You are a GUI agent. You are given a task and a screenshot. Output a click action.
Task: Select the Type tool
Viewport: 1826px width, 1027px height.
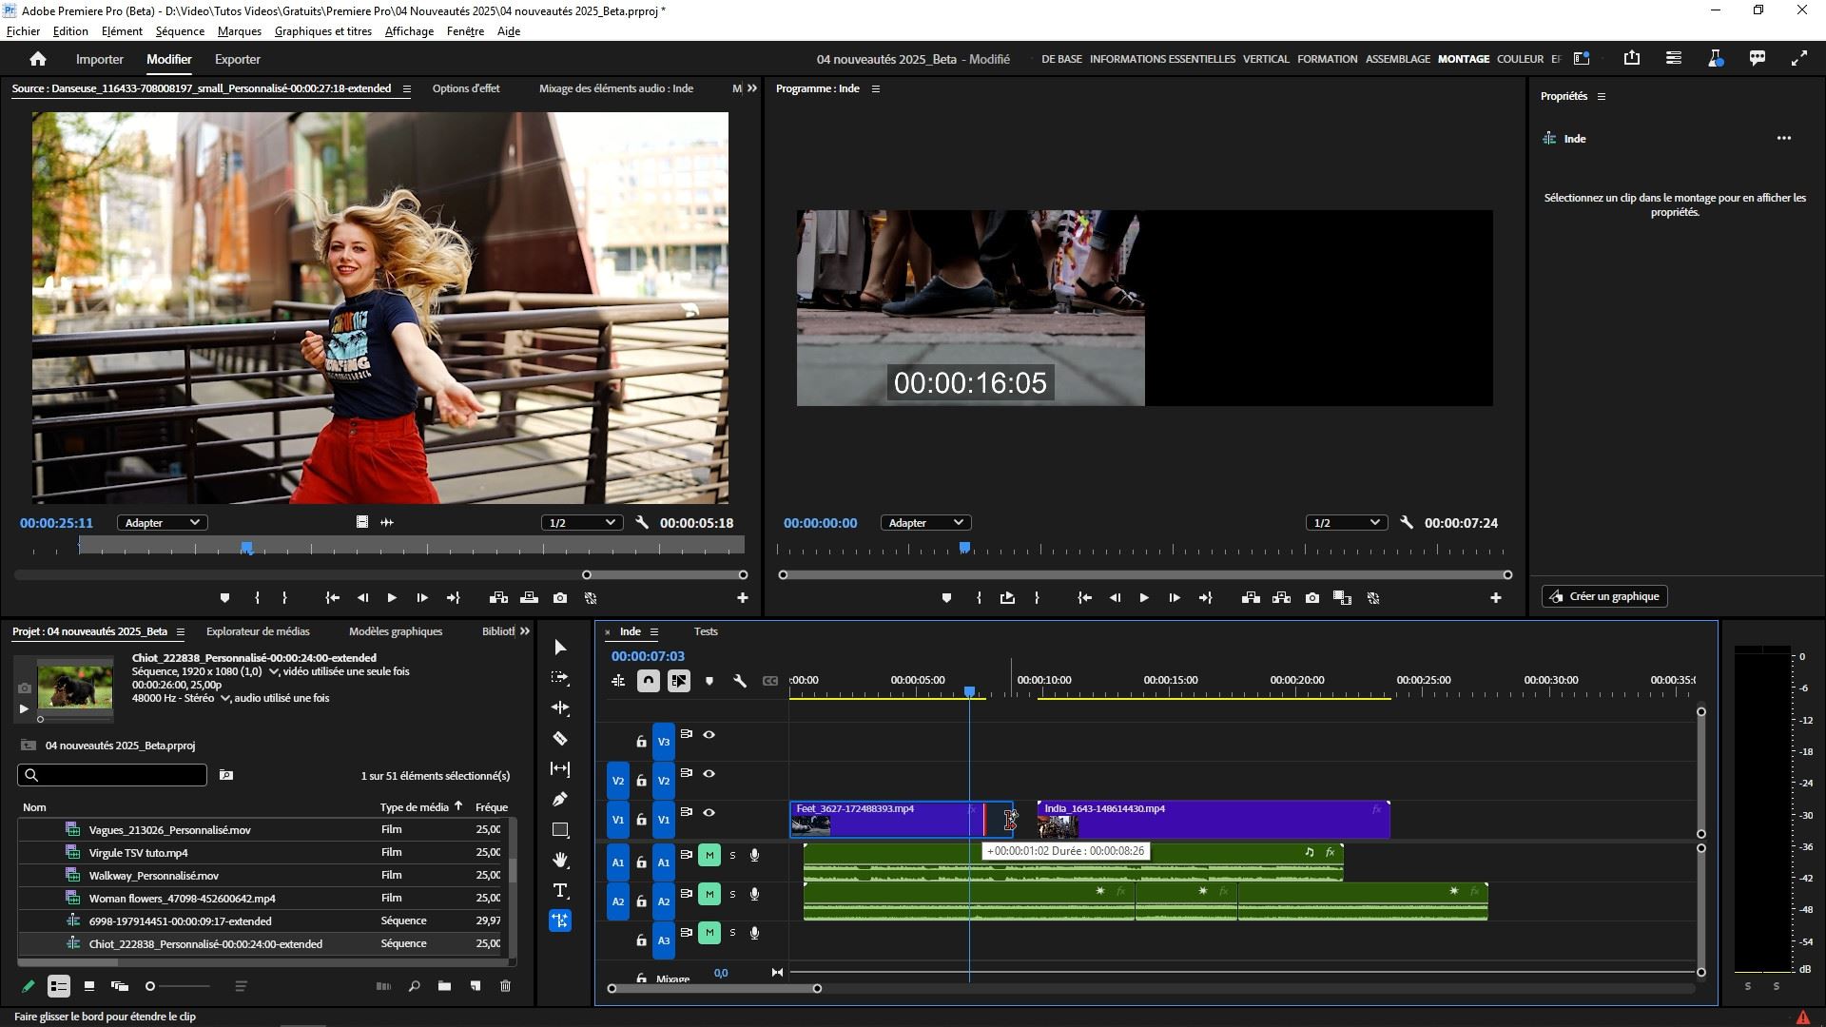click(x=560, y=891)
